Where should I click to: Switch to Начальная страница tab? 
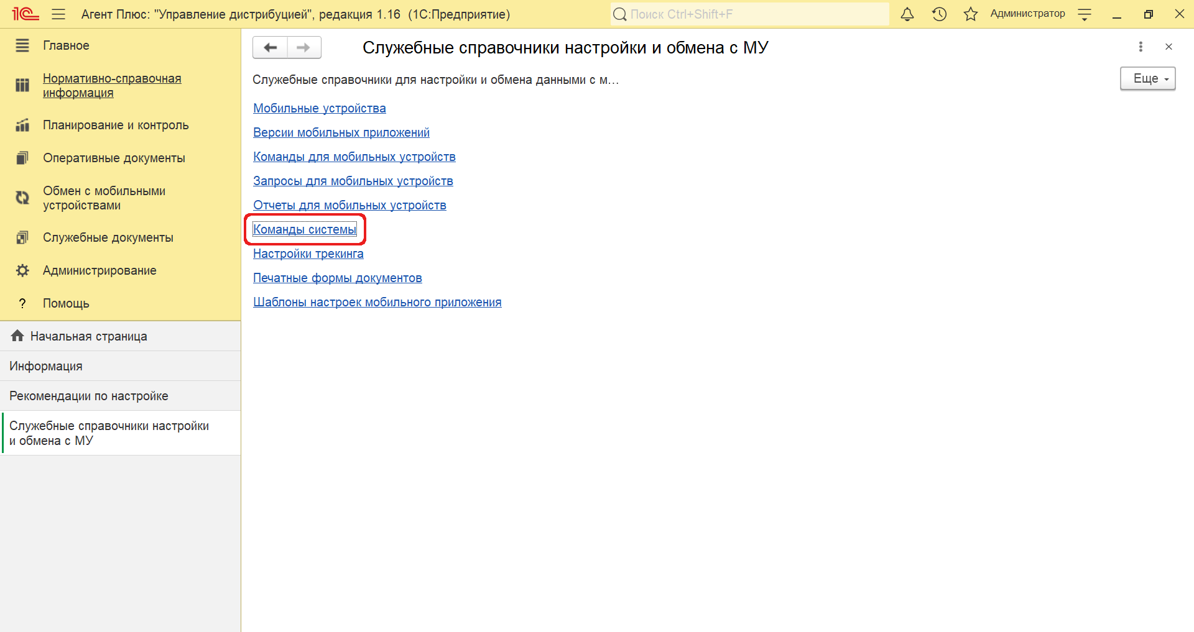[121, 336]
